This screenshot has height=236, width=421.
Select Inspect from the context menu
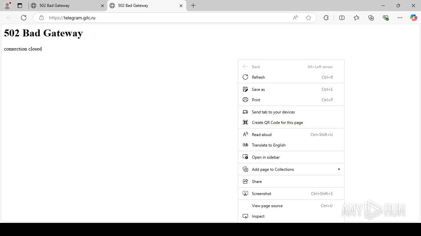point(291,216)
